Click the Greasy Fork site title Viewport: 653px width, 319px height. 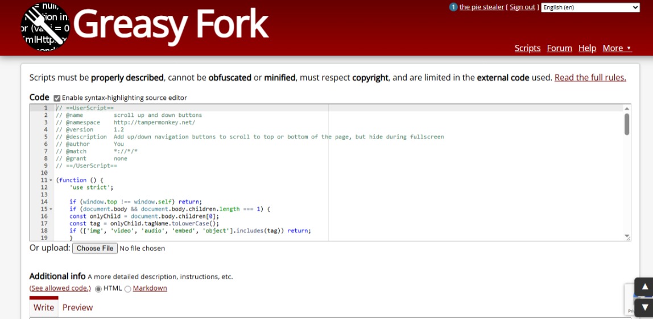pyautogui.click(x=171, y=25)
